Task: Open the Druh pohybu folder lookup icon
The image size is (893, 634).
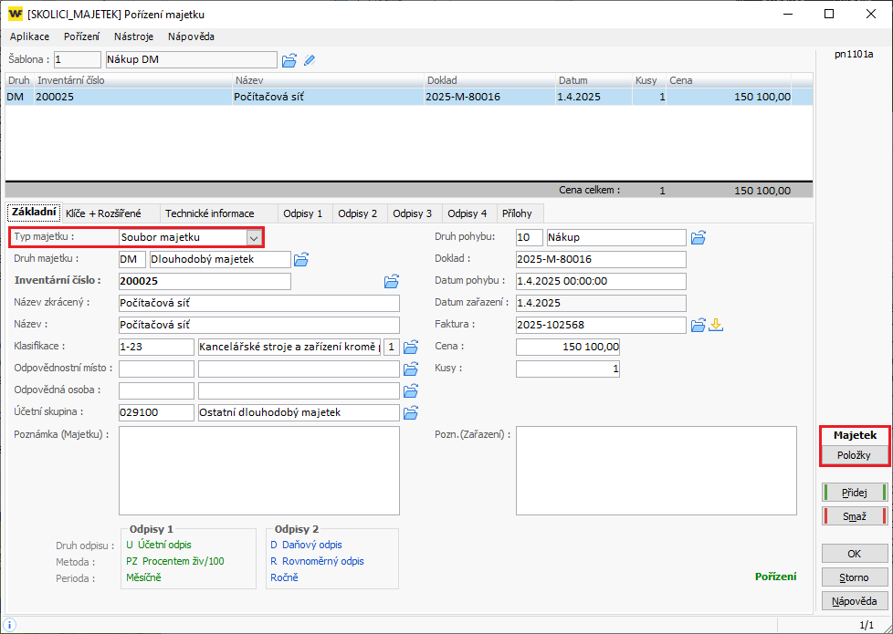Action: tap(699, 237)
